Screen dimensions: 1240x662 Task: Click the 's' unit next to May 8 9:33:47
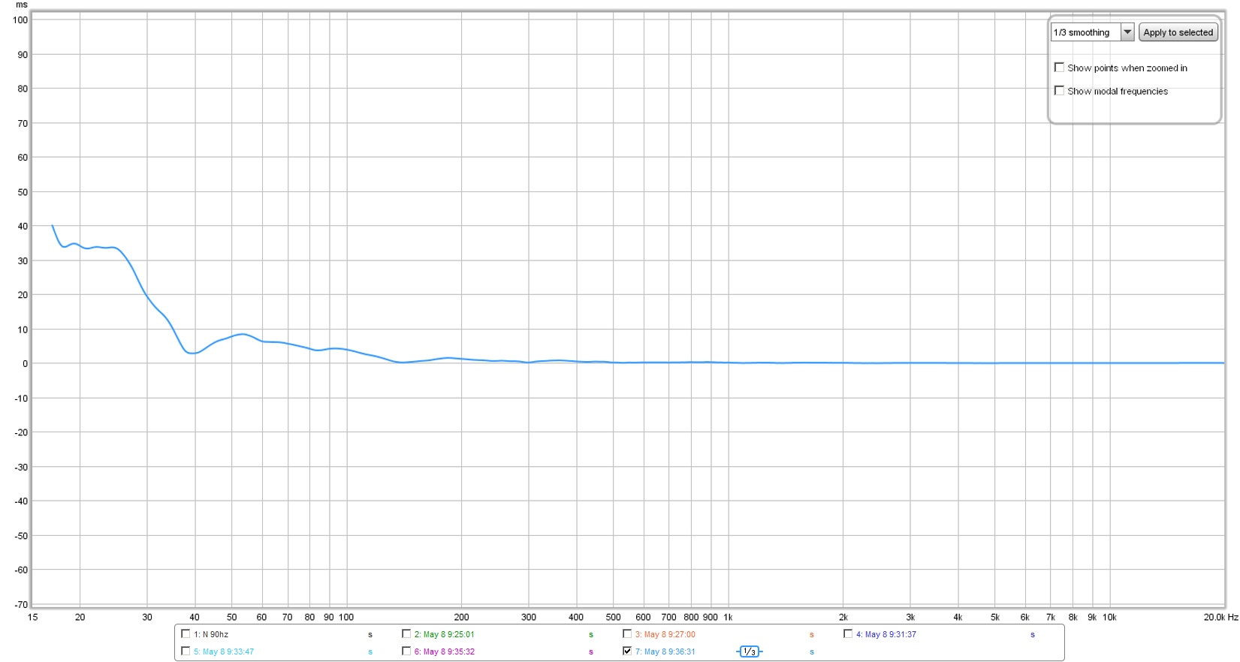370,652
